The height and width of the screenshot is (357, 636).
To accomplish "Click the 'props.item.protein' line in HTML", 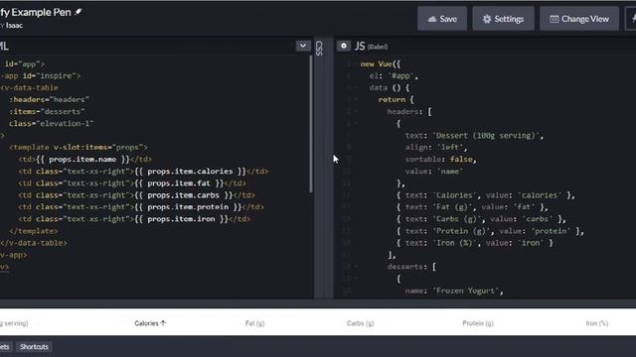I will click(141, 207).
